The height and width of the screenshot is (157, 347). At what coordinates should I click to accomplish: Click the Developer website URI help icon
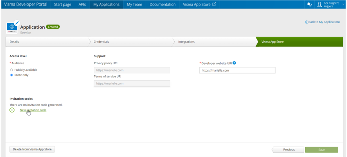click(x=234, y=63)
